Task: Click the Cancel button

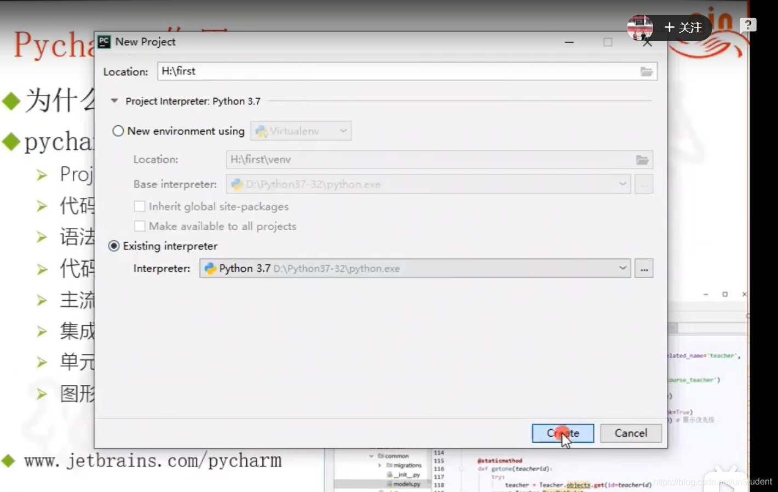Action: tap(631, 433)
